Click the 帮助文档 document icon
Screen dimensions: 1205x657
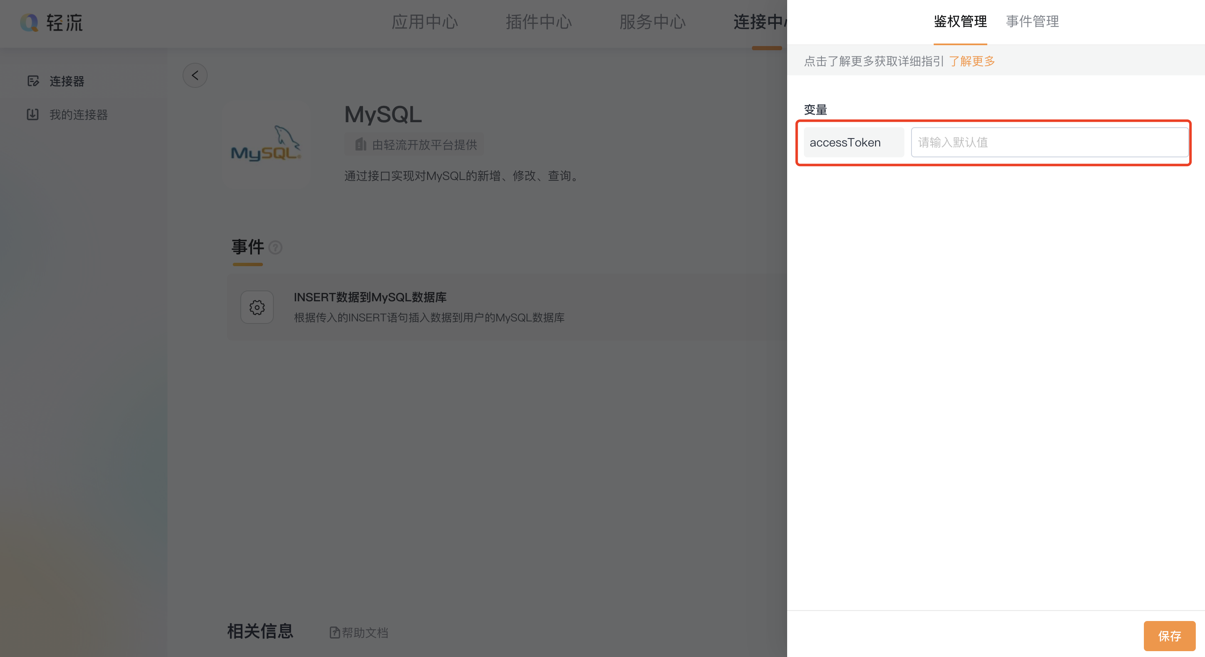point(335,633)
